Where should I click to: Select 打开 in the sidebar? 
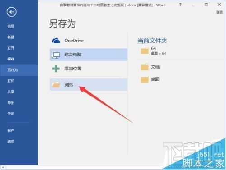(11, 48)
